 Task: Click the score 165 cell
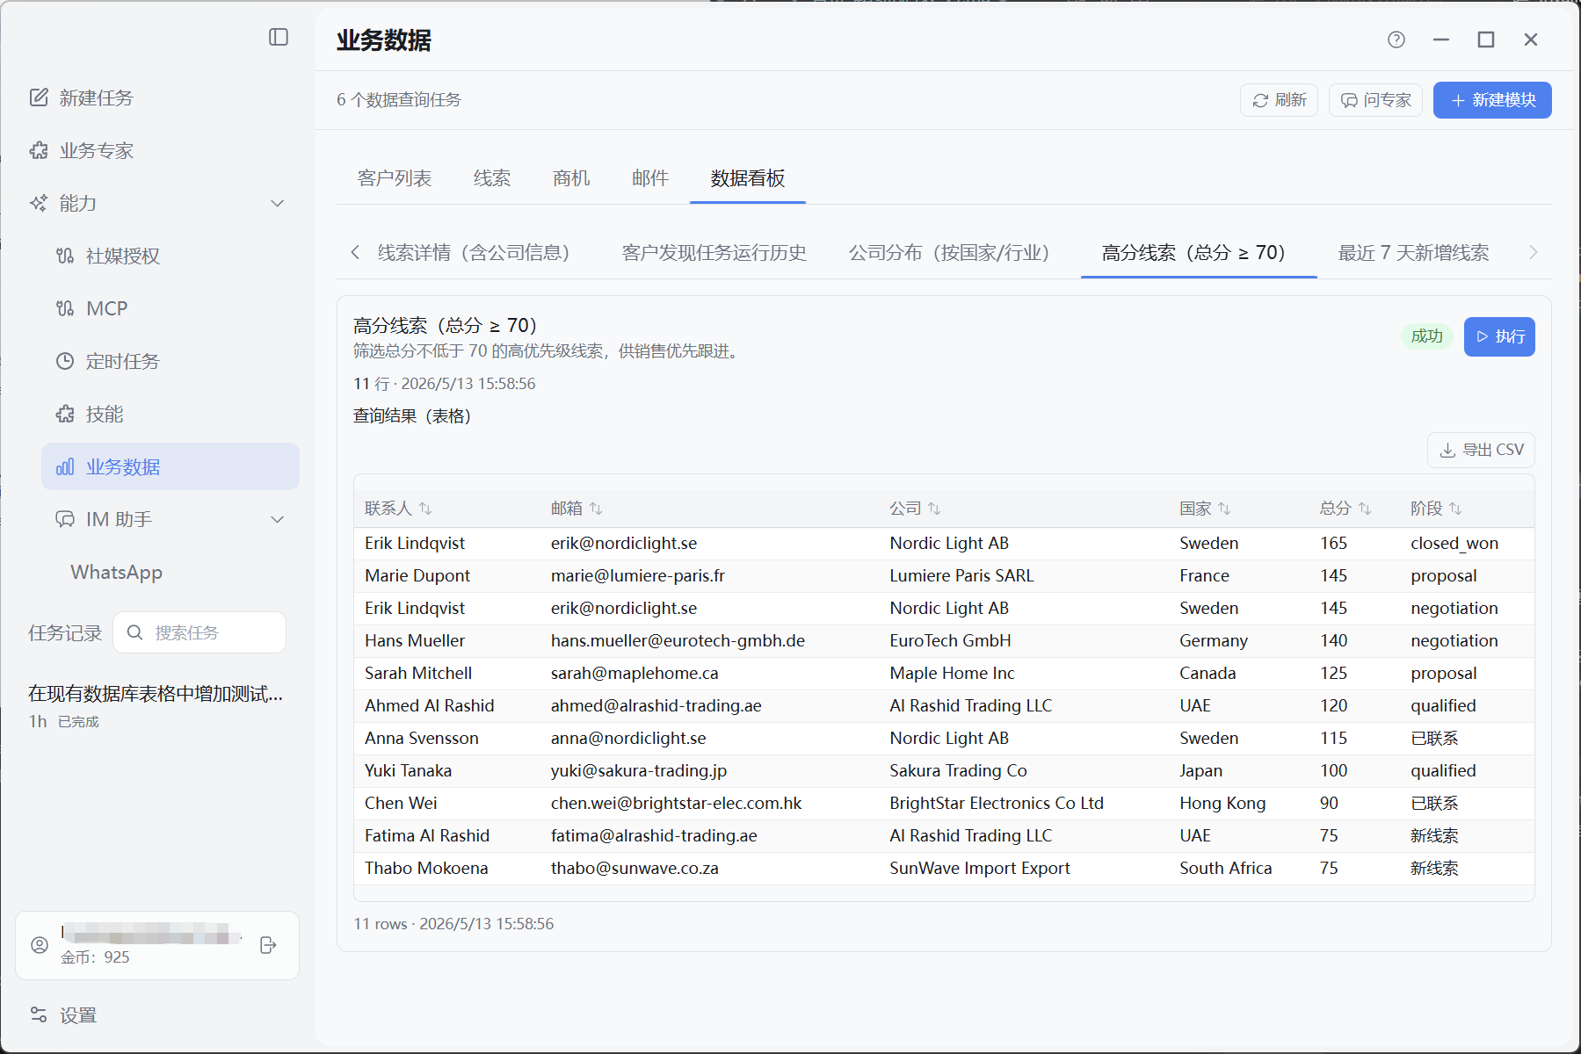click(1333, 543)
